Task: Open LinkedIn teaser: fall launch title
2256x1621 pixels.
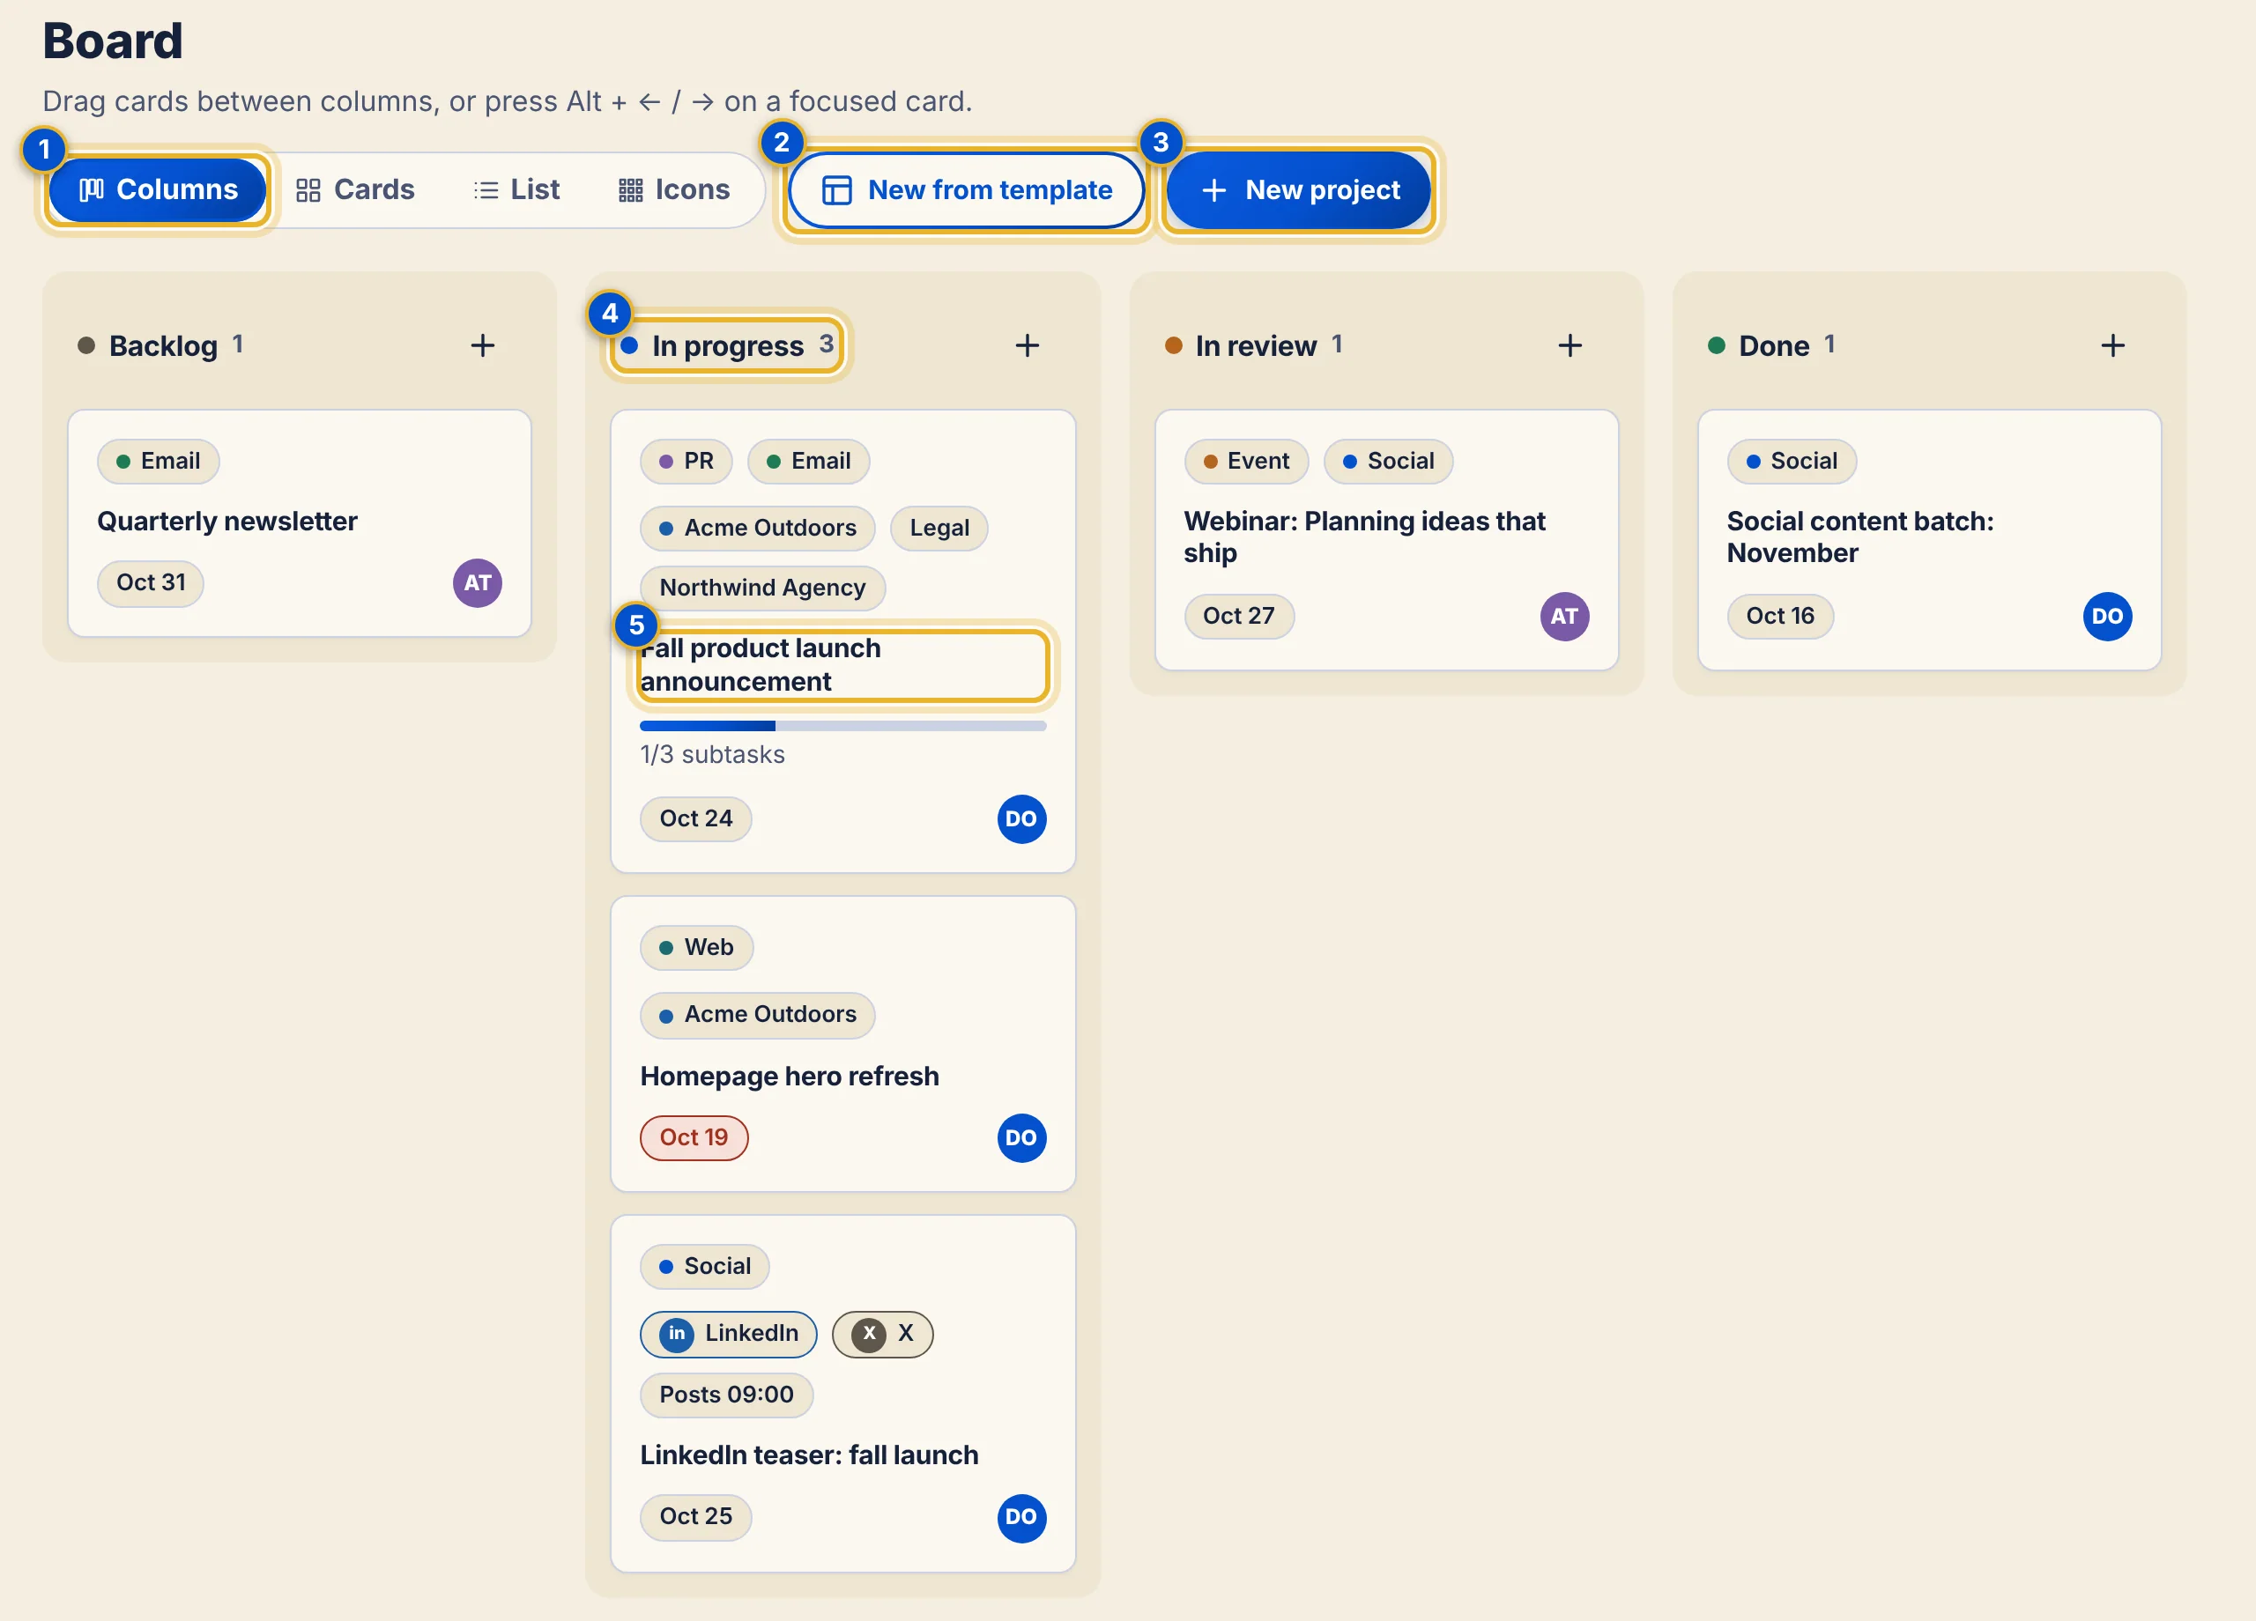Action: (x=809, y=1454)
